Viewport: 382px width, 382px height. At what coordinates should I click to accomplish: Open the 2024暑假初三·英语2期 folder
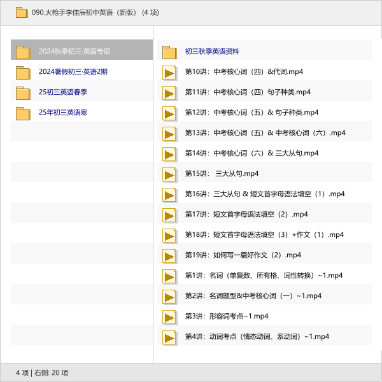[x=73, y=72]
